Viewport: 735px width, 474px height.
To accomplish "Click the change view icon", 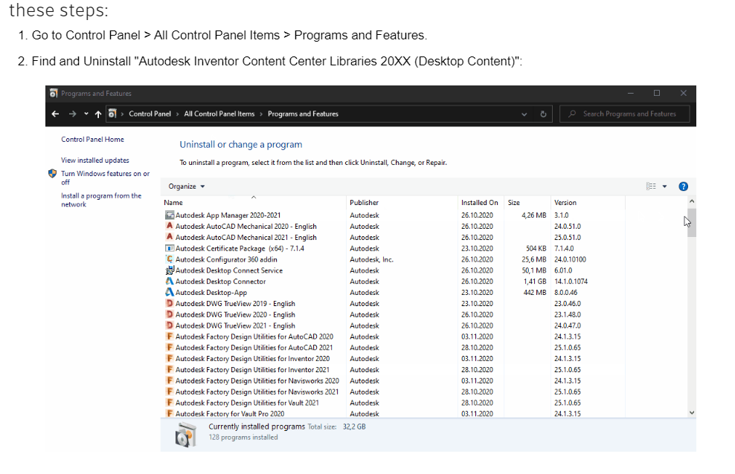I will click(x=651, y=186).
